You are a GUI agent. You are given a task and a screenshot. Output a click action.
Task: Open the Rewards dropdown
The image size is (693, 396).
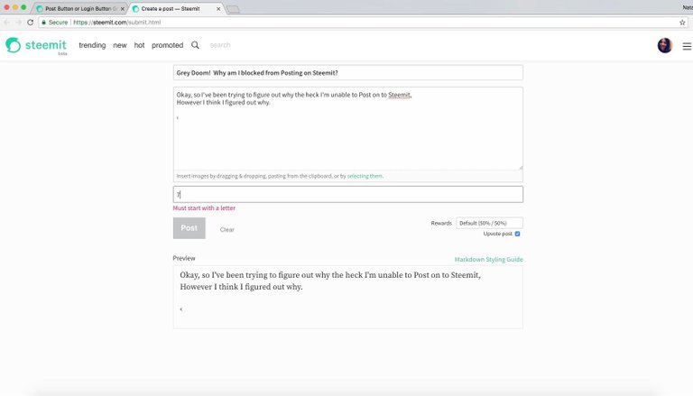pyautogui.click(x=489, y=223)
